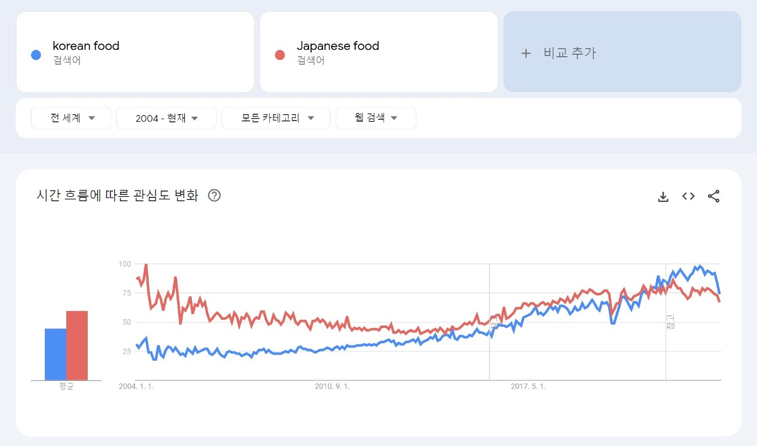Click the 2010. 9. 1. axis label
757x446 pixels.
click(332, 387)
